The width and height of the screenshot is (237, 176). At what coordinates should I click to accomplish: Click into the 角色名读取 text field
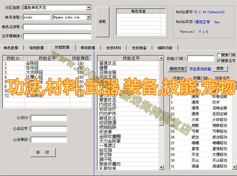click(57, 27)
